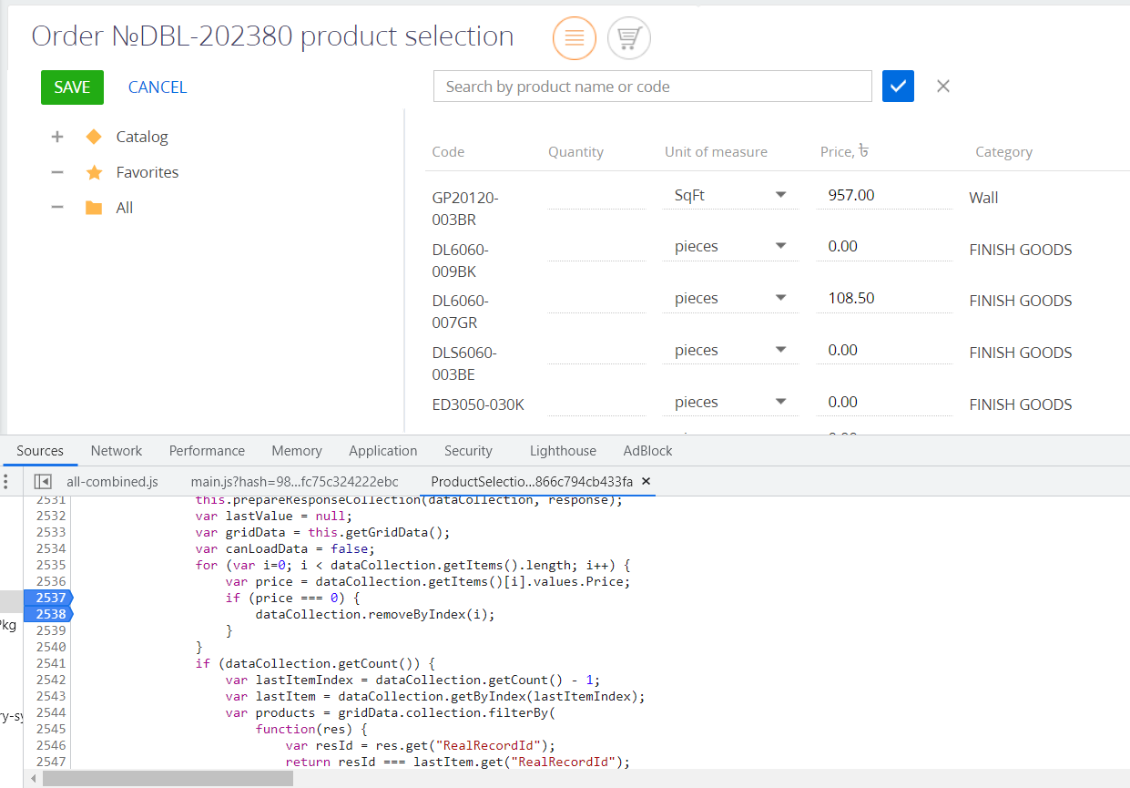Open the Network DevTools tab
Viewport: 1130px width, 788px height.
(117, 451)
